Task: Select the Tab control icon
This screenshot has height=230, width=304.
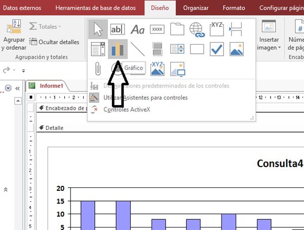Action: (177, 29)
